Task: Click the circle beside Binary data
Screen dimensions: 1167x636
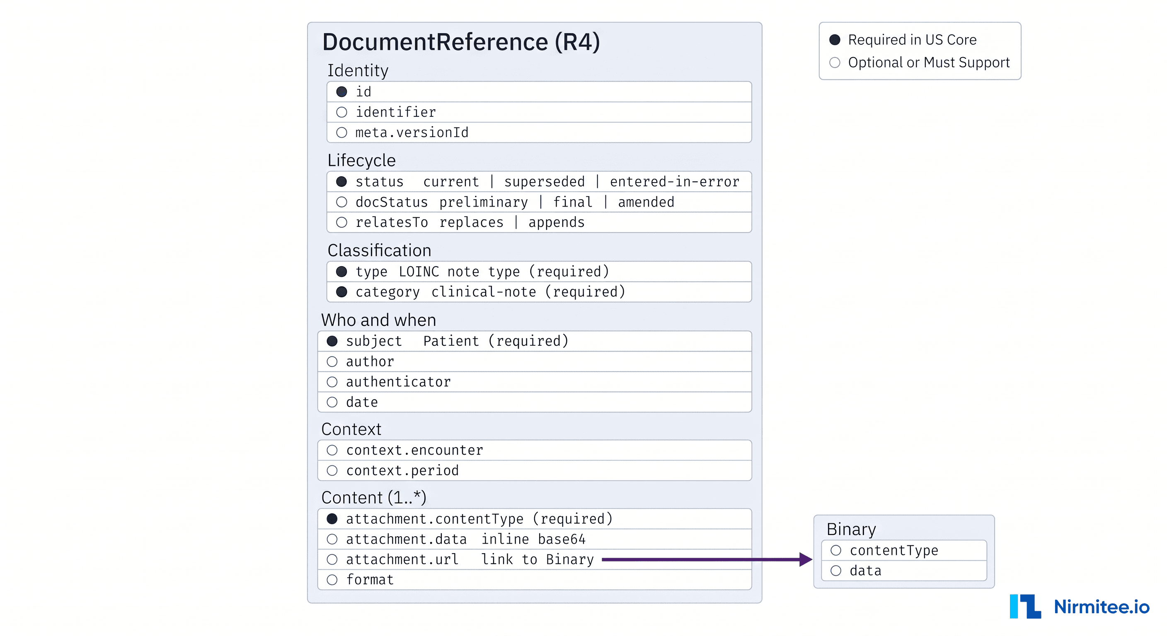Action: (836, 571)
